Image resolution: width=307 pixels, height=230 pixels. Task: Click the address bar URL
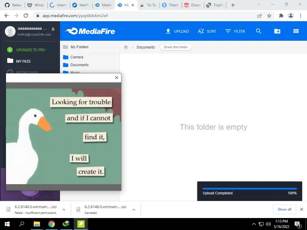(75, 16)
